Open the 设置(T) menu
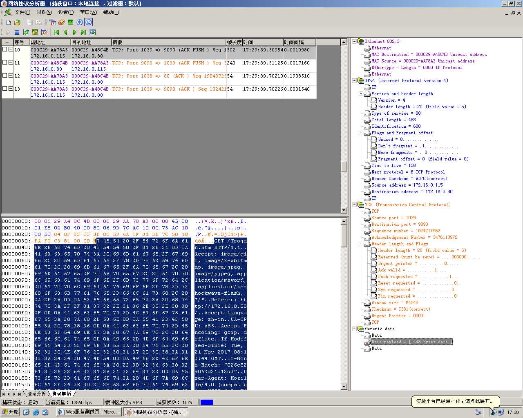This screenshot has width=523, height=418. coord(66,12)
